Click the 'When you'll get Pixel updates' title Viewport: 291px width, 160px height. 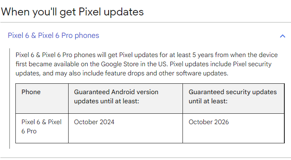click(x=72, y=12)
